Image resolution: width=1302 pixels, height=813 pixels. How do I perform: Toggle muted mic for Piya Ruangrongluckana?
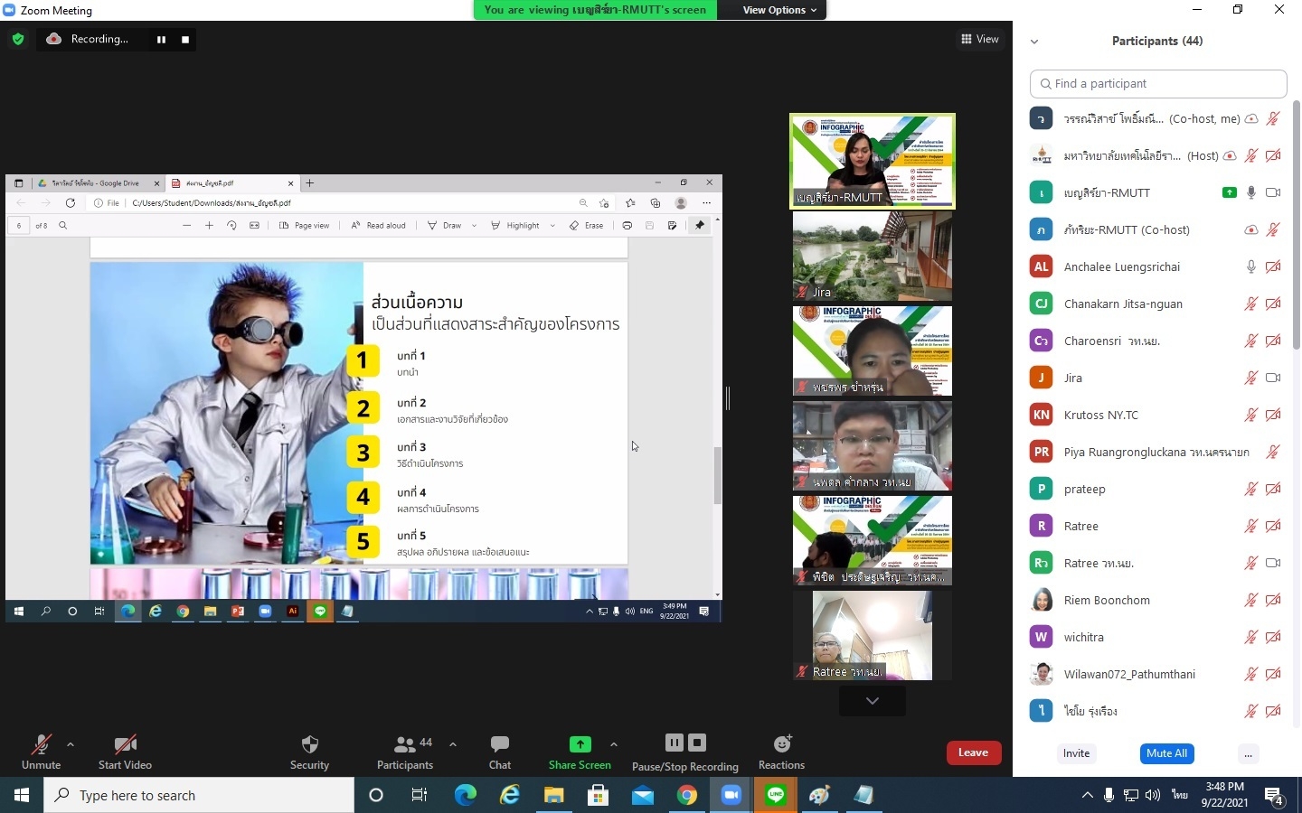1273,452
